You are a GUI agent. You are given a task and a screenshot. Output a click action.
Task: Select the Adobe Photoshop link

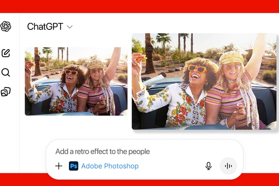click(x=110, y=166)
